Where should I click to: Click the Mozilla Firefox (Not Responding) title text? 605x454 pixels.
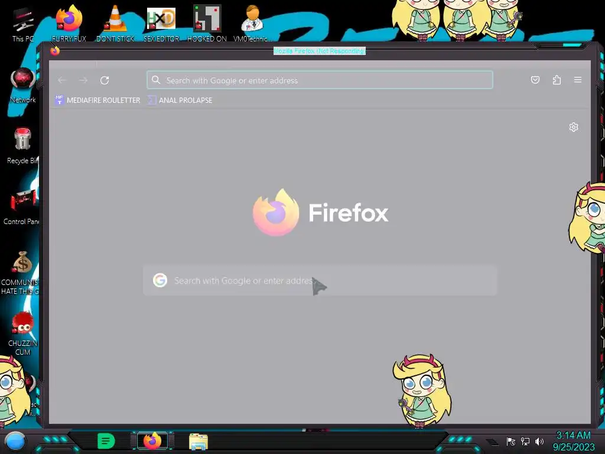(320, 51)
